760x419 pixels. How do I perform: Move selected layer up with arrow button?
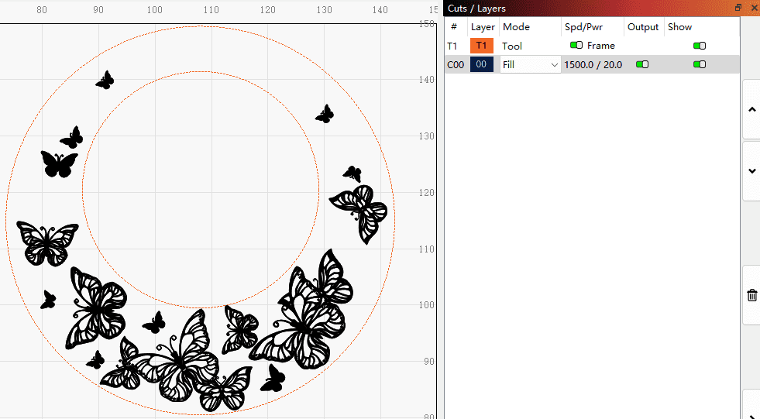[x=751, y=110]
